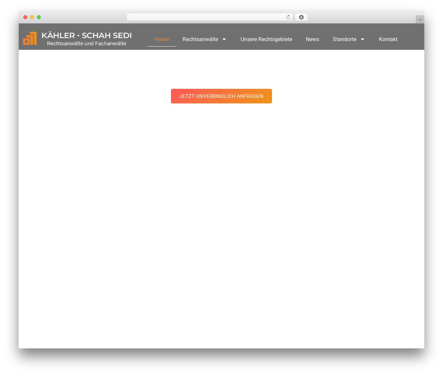This screenshot has width=443, height=375.
Task: Click the orange Kähler Schah Sedi logo icon
Action: pos(30,38)
